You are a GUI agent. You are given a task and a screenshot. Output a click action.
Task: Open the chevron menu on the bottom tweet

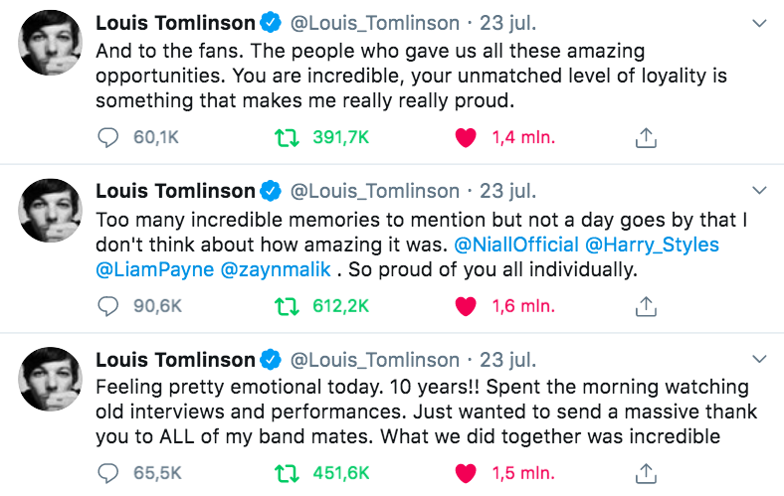(761, 359)
